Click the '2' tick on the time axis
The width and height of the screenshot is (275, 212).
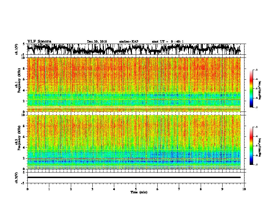click(x=71, y=189)
